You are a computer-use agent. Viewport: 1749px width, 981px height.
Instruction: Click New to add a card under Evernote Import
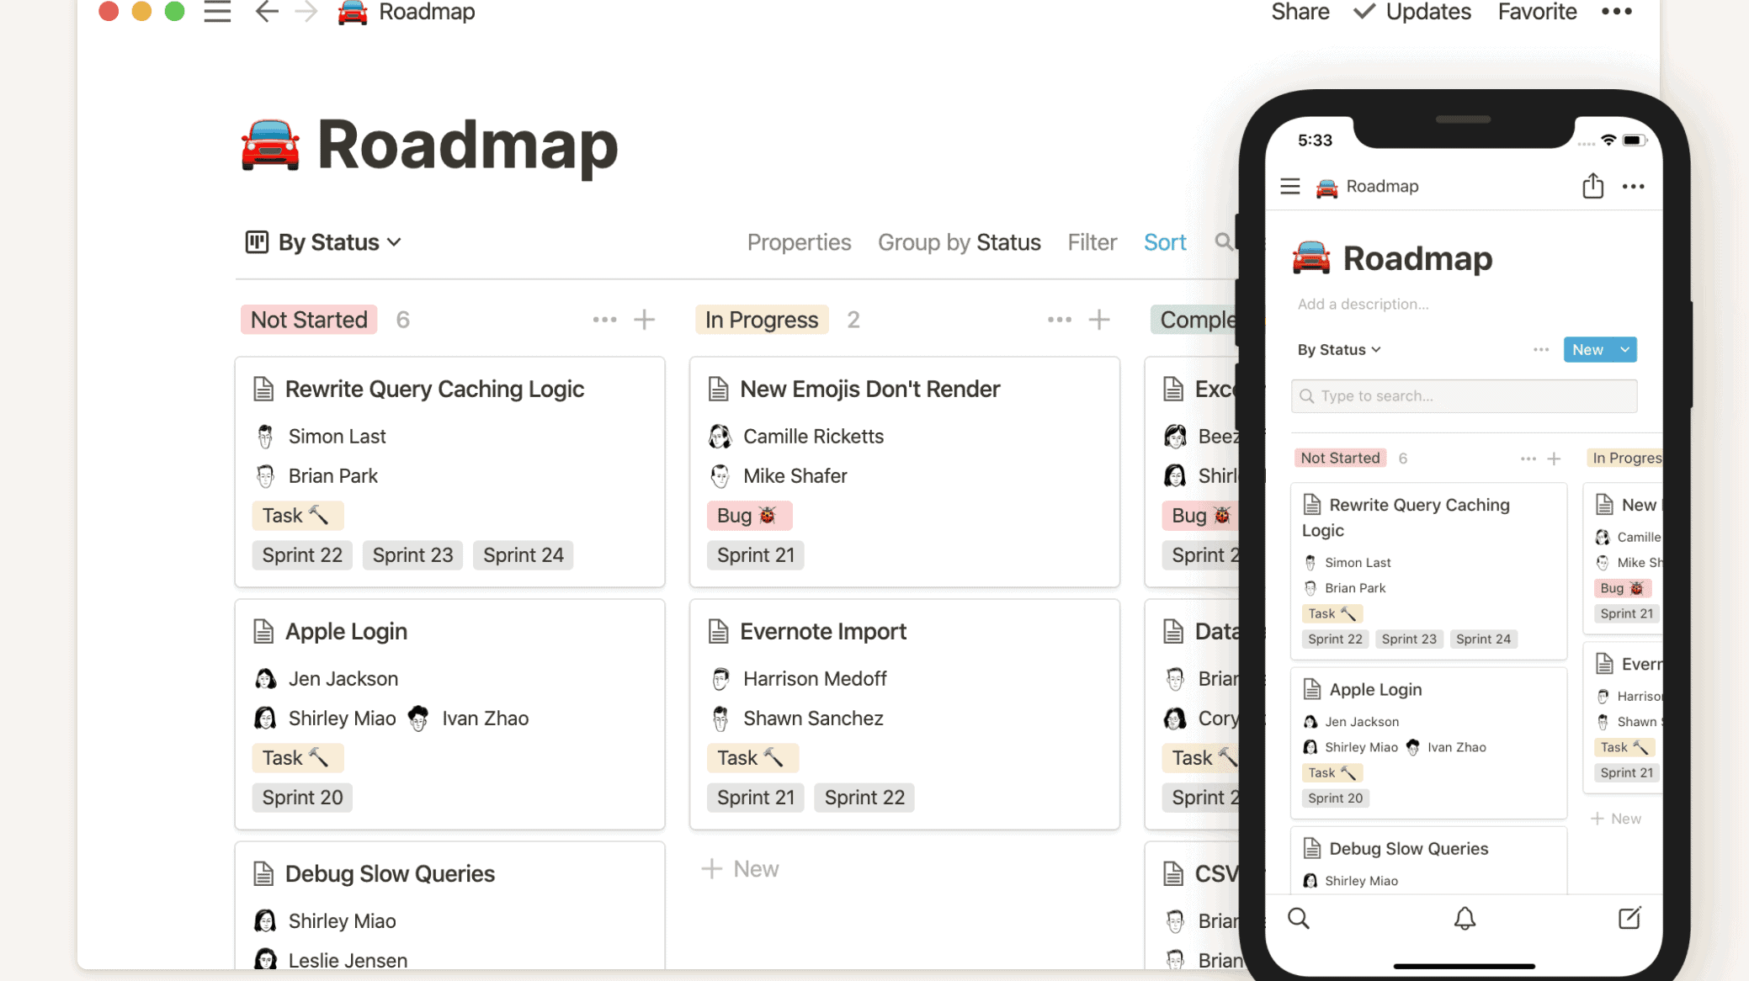click(x=740, y=868)
